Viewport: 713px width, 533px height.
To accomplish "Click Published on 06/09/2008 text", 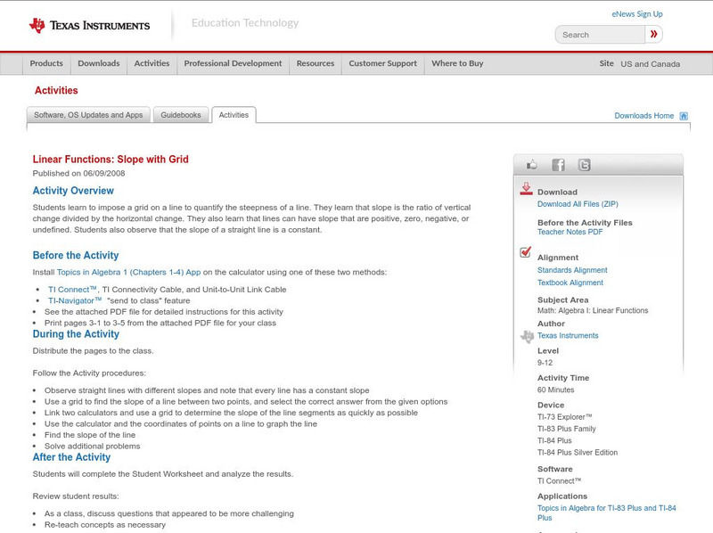I will pyautogui.click(x=78, y=173).
